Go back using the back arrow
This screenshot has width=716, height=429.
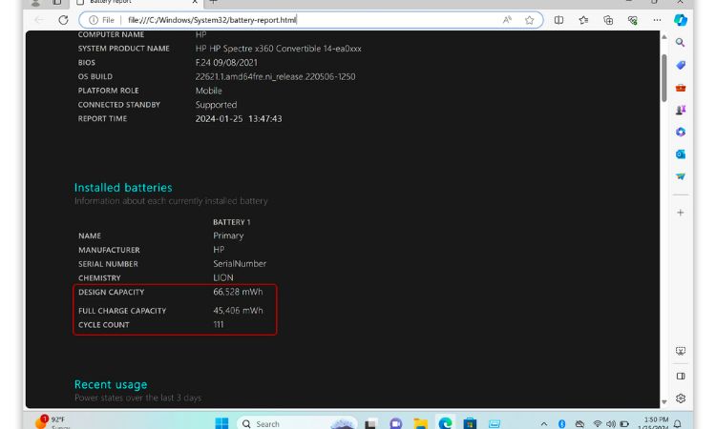click(39, 20)
